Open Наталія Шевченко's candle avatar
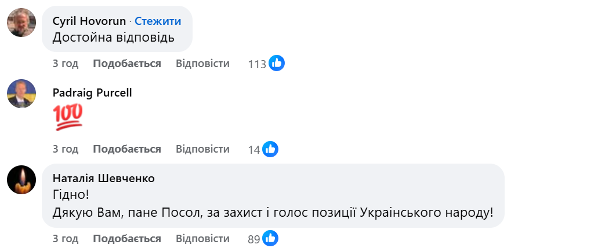The image size is (616, 248). point(21,179)
